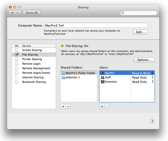Minimize the Sharing window with yellow button

click(15, 7)
